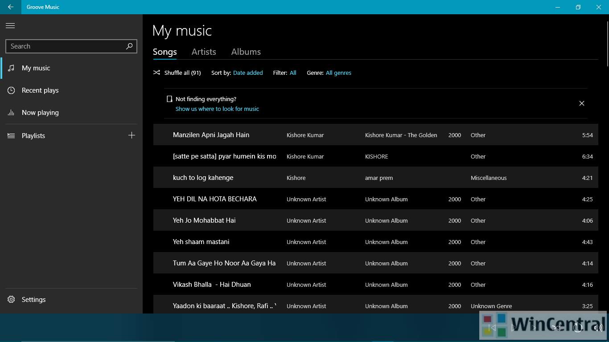Click album KISHORE in satte pe satta row
The height and width of the screenshot is (342, 609).
coord(377,157)
